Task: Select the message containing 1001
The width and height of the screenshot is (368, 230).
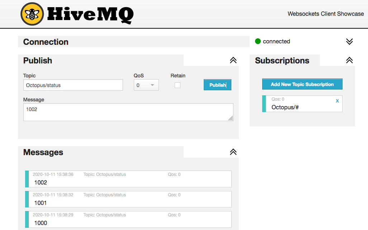Action: [129, 199]
